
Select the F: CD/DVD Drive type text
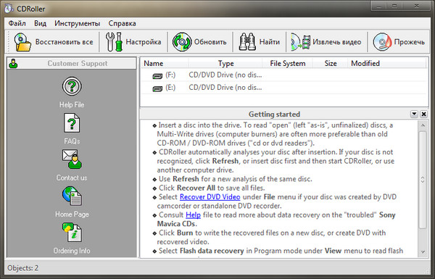pos(225,75)
